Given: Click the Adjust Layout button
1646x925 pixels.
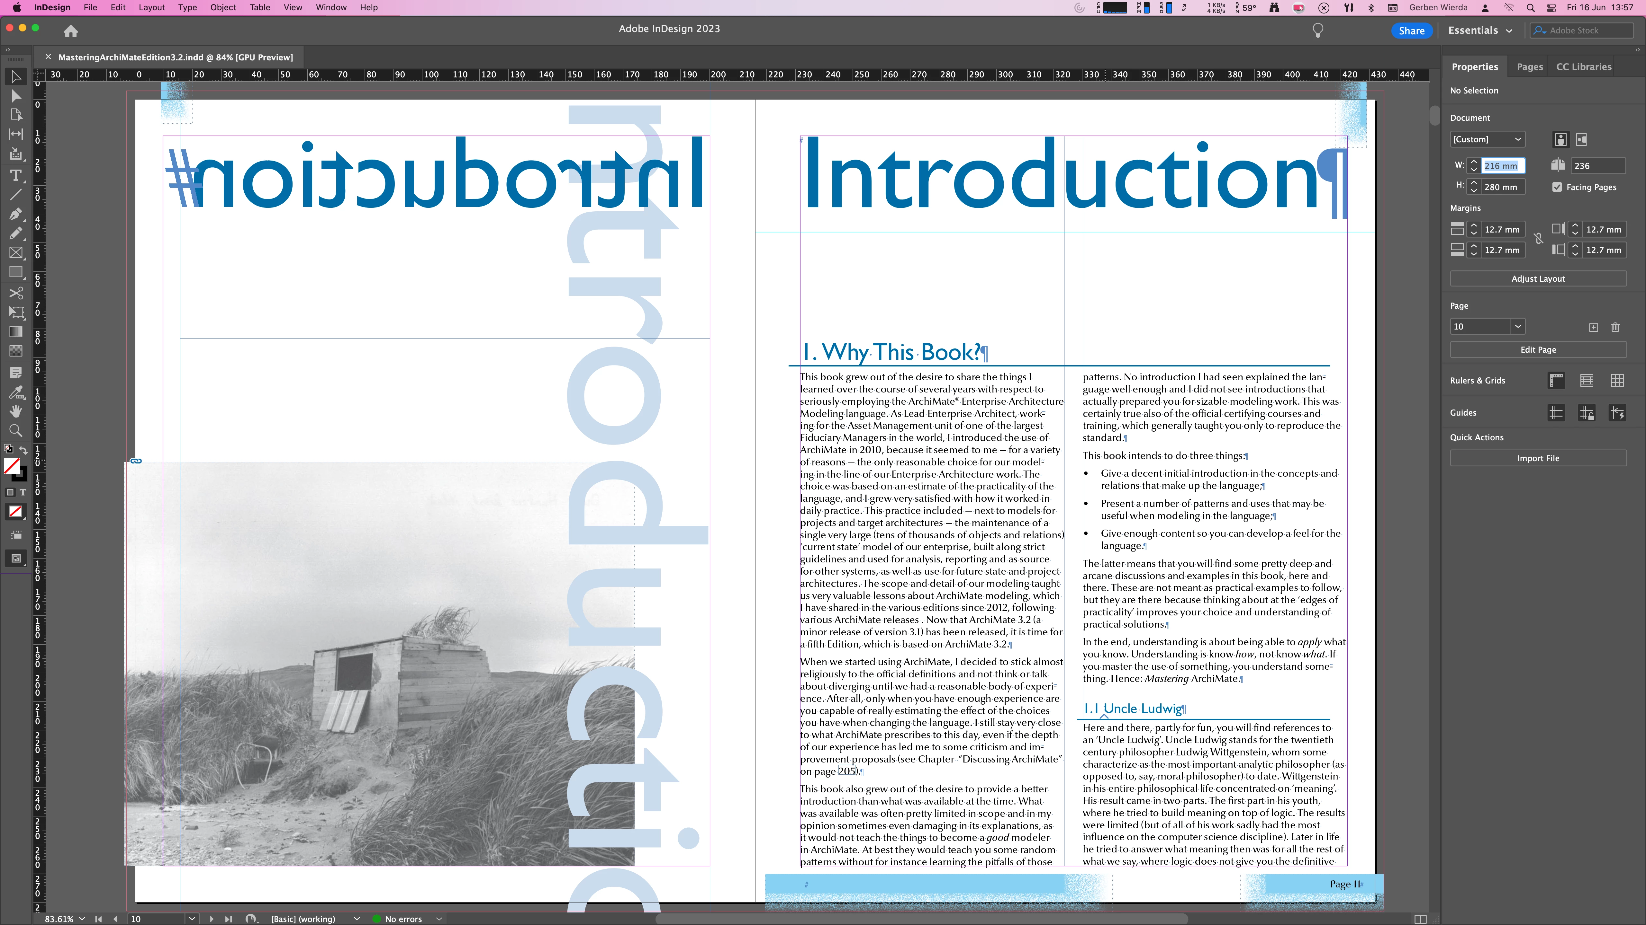Looking at the screenshot, I should [1537, 279].
